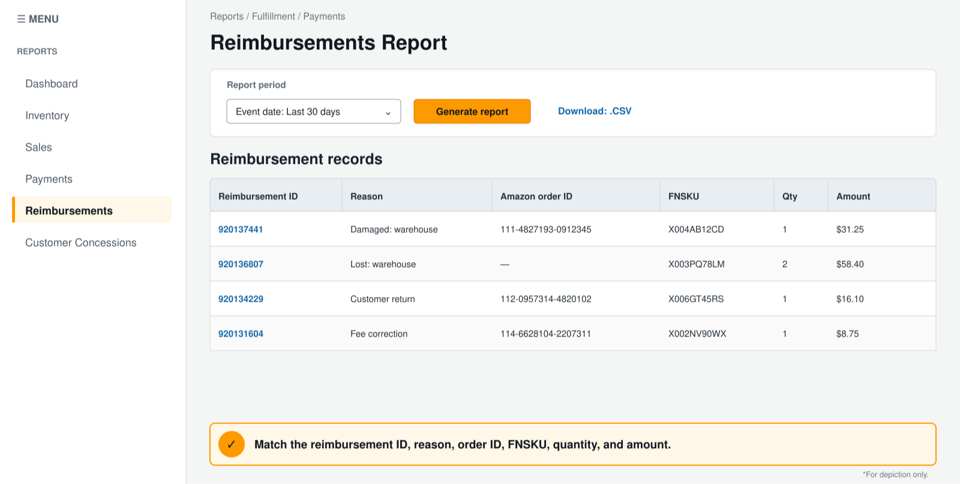The height and width of the screenshot is (484, 960).
Task: Click the Reimbursement records heading
Action: pos(296,159)
